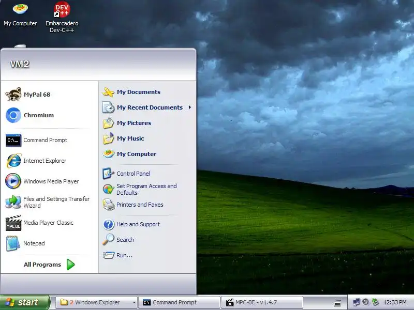Select My Documents text entry
Viewport: 414px width, 310px height.
tap(139, 92)
